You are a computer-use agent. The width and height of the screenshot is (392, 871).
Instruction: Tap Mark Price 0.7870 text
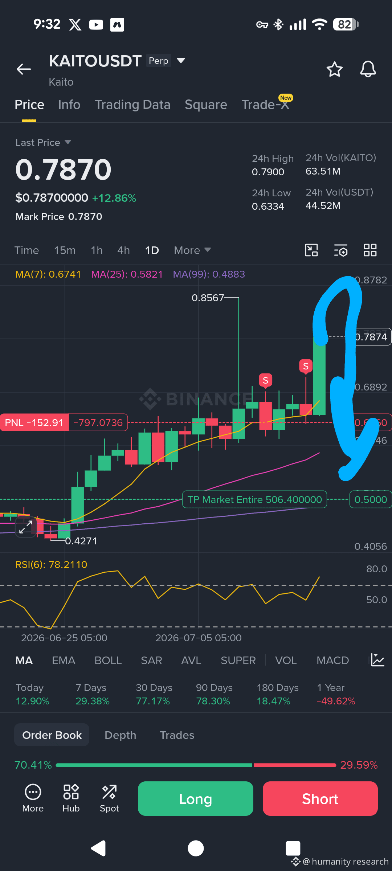[x=59, y=217]
